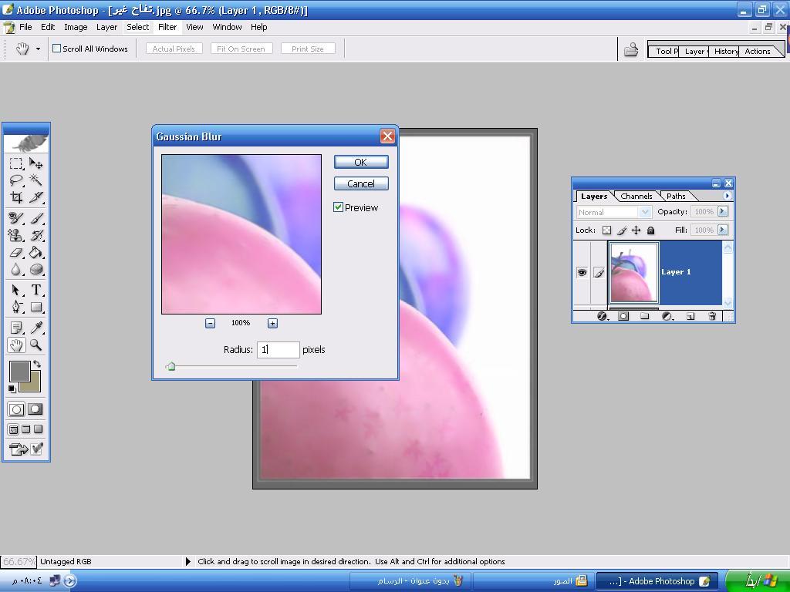The image size is (790, 592).
Task: Activate the Crop tool
Action: click(x=16, y=197)
